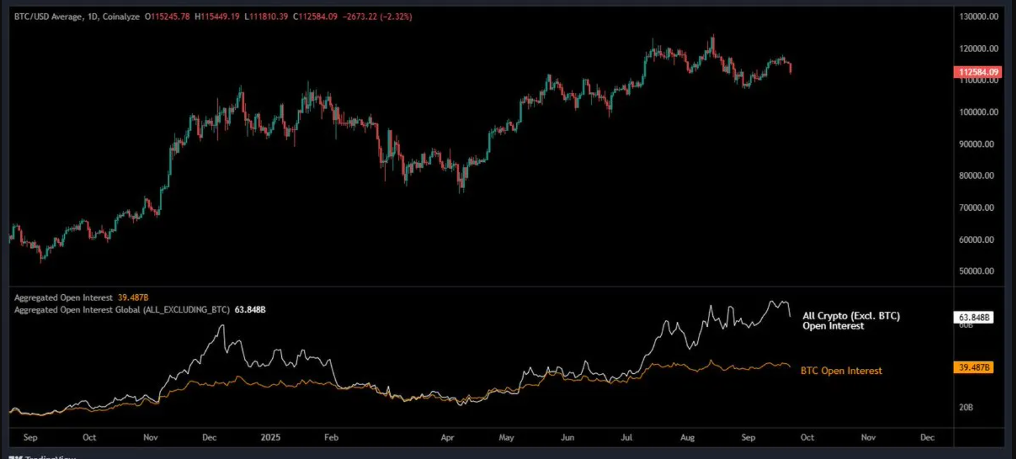Click the -2673.22 (-2.32%) change value
This screenshot has height=459, width=1016.
coord(377,17)
